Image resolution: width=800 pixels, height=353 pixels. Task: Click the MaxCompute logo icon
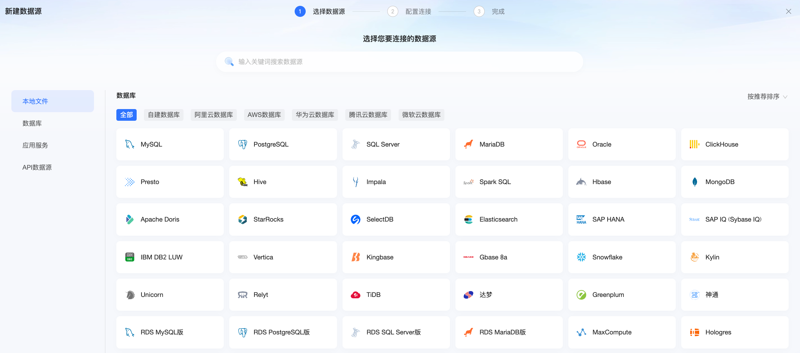coord(581,332)
